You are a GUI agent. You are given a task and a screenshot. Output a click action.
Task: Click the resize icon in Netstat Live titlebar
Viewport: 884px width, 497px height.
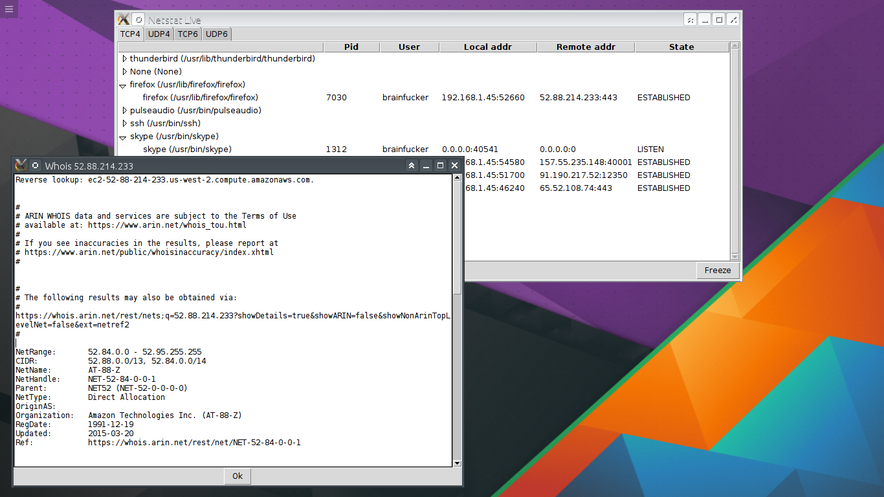pos(733,20)
